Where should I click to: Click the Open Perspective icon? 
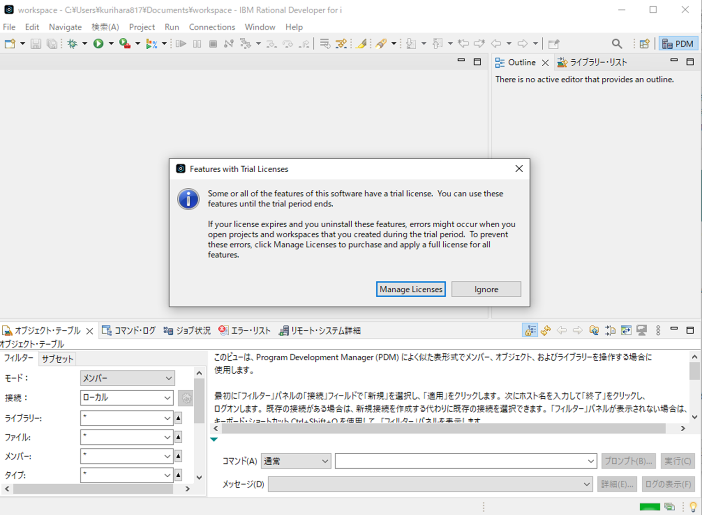click(x=644, y=44)
